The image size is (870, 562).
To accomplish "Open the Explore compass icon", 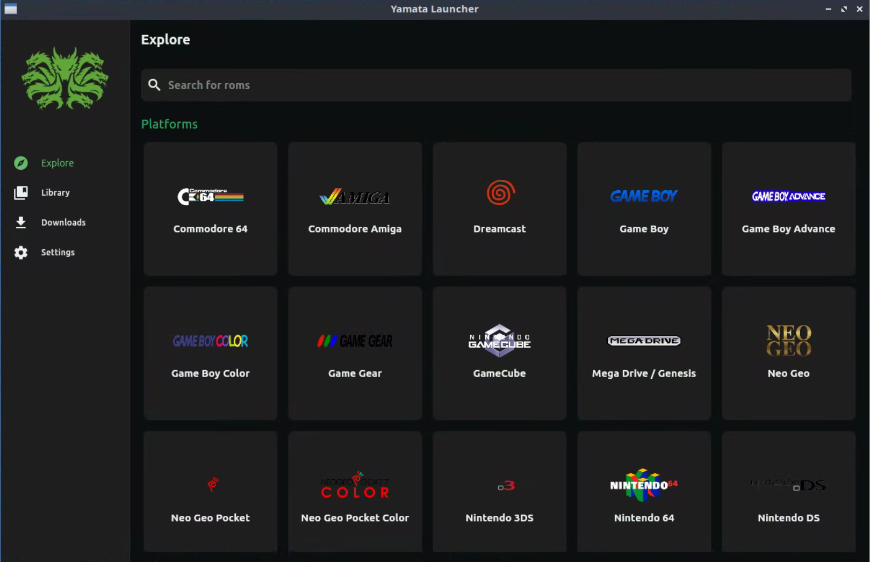I will (21, 163).
